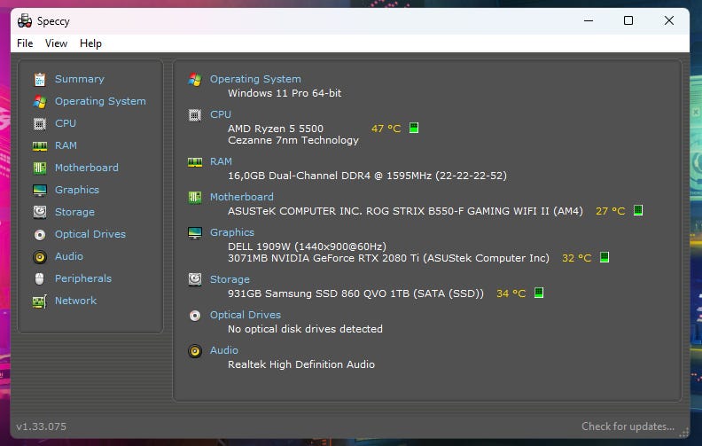The image size is (702, 446).
Task: Click the Peripherals mouse icon in sidebar
Action: 40,279
